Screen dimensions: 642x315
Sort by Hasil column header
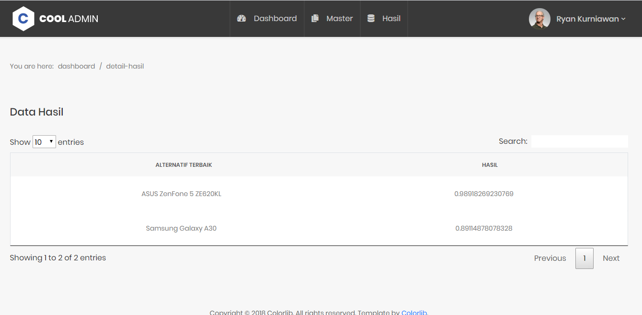click(490, 165)
